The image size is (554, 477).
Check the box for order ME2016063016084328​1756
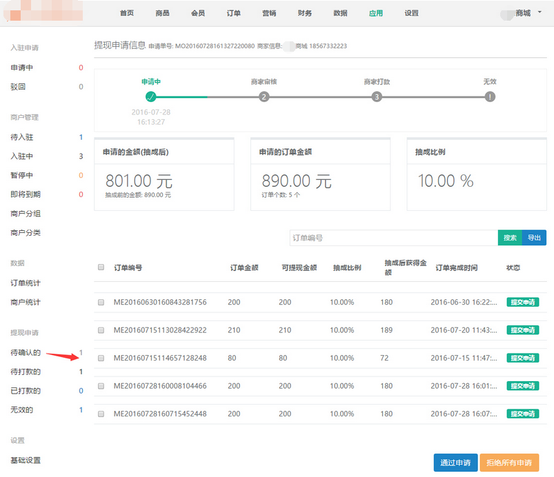pyautogui.click(x=101, y=303)
